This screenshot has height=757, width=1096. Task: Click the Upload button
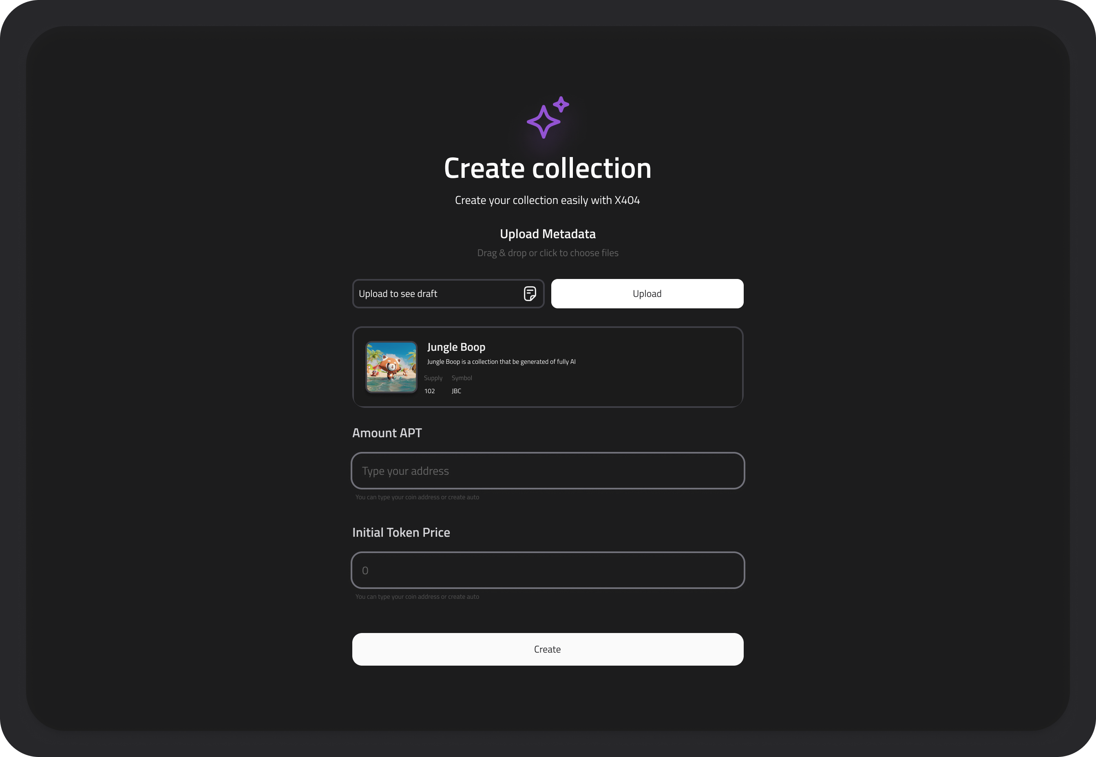[647, 294]
